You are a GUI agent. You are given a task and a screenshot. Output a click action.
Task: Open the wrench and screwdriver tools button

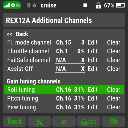click(x=39, y=121)
